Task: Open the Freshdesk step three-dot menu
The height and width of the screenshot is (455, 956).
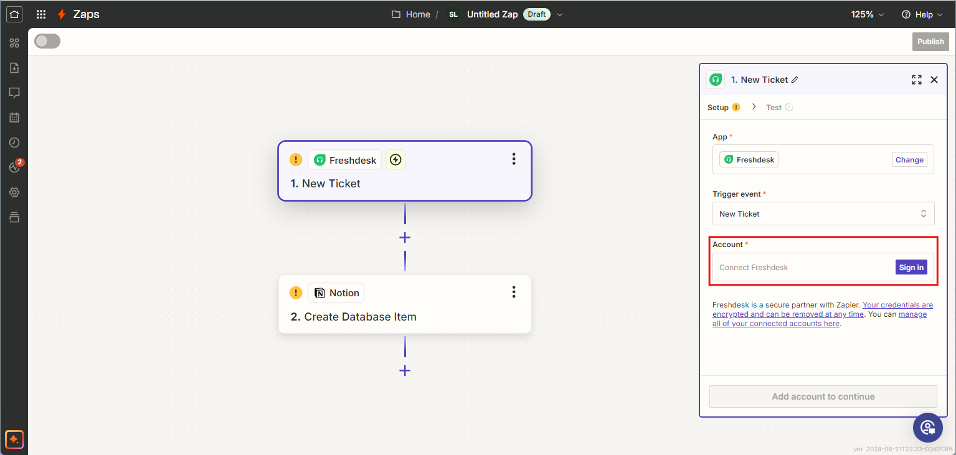Action: coord(514,159)
